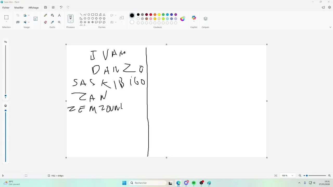Open the Affichage menu
The height and width of the screenshot is (187, 333).
tap(34, 8)
